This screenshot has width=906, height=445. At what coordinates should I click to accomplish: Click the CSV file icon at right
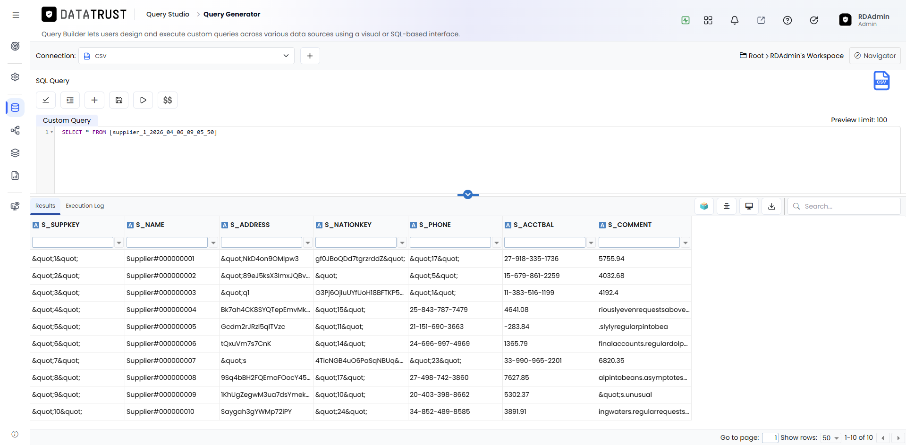point(881,81)
